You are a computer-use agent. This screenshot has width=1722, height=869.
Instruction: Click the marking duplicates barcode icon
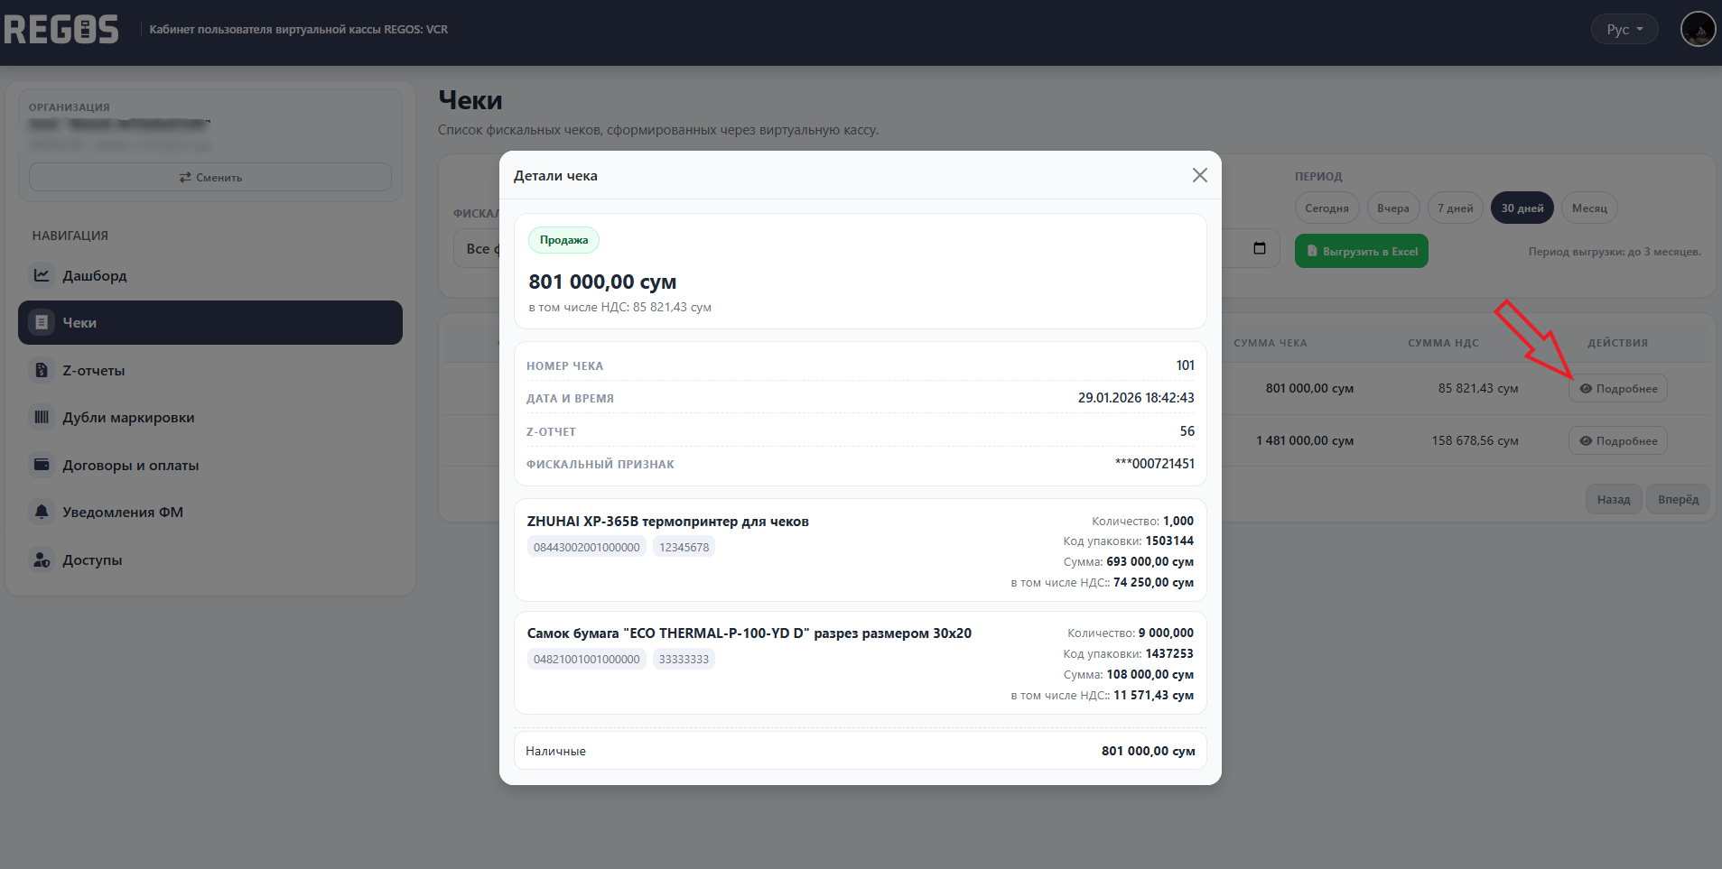pos(42,417)
